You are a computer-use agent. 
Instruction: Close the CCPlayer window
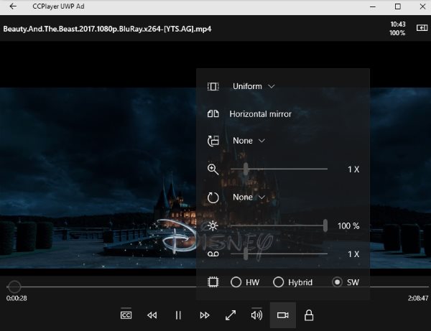(423, 6)
